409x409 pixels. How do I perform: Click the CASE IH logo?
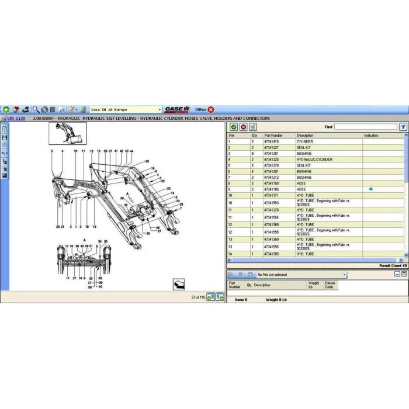(177, 110)
